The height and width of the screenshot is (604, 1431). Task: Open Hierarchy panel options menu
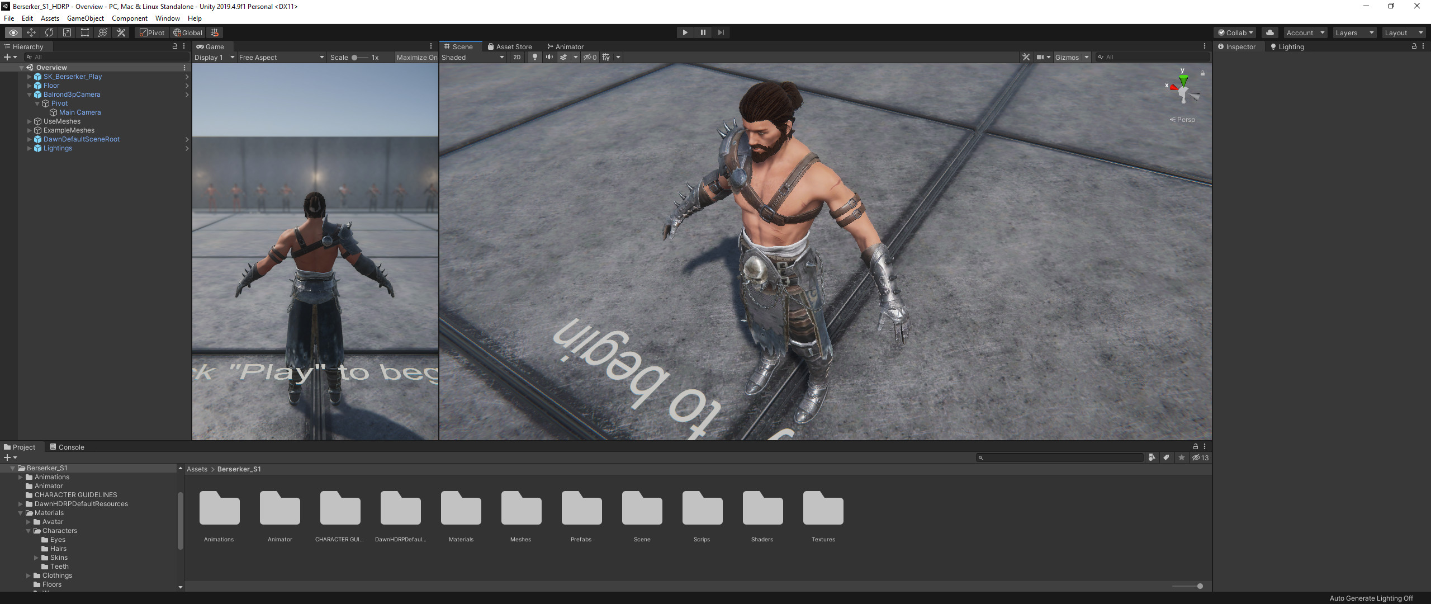[184, 46]
